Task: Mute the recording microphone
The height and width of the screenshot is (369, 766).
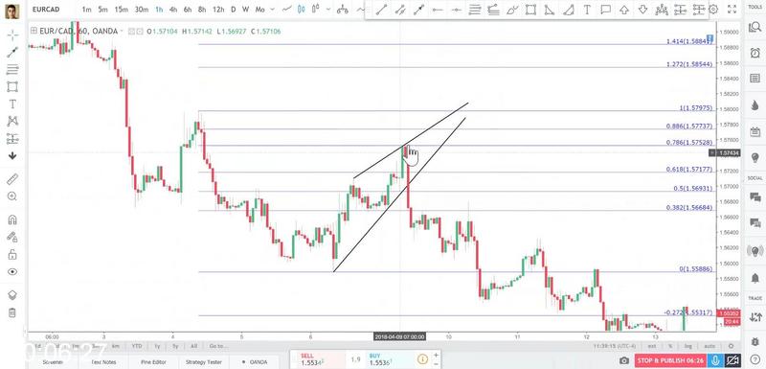Action: click(716, 360)
